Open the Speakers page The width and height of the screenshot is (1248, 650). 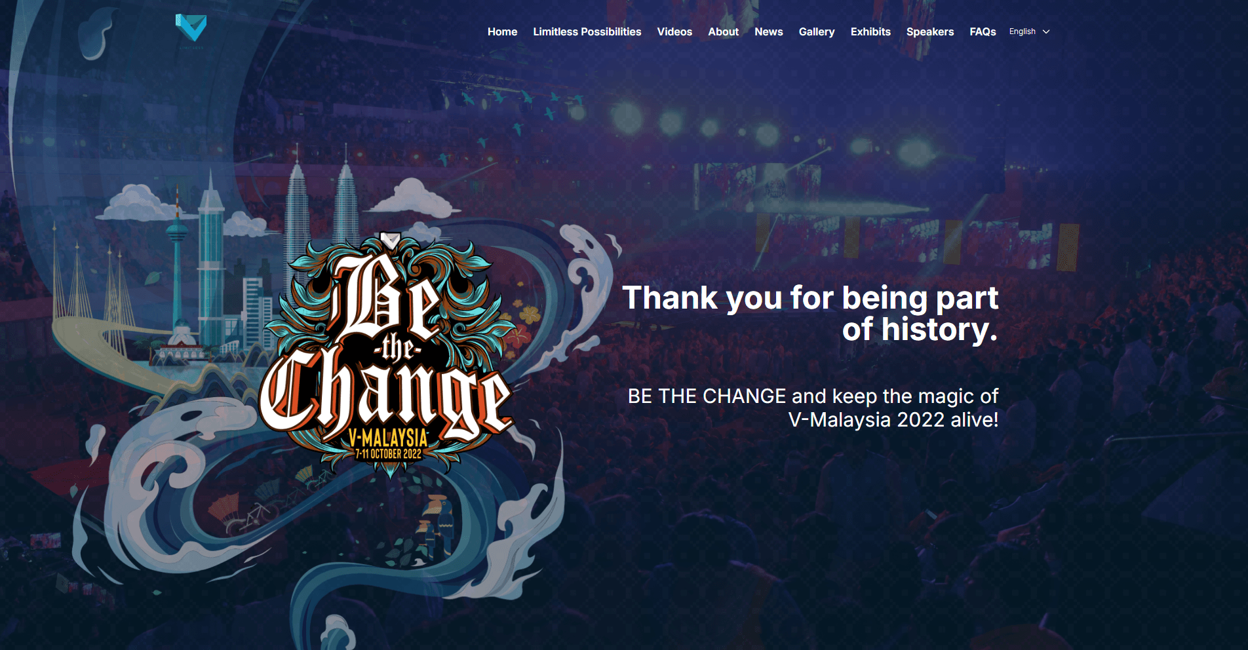[x=929, y=31]
